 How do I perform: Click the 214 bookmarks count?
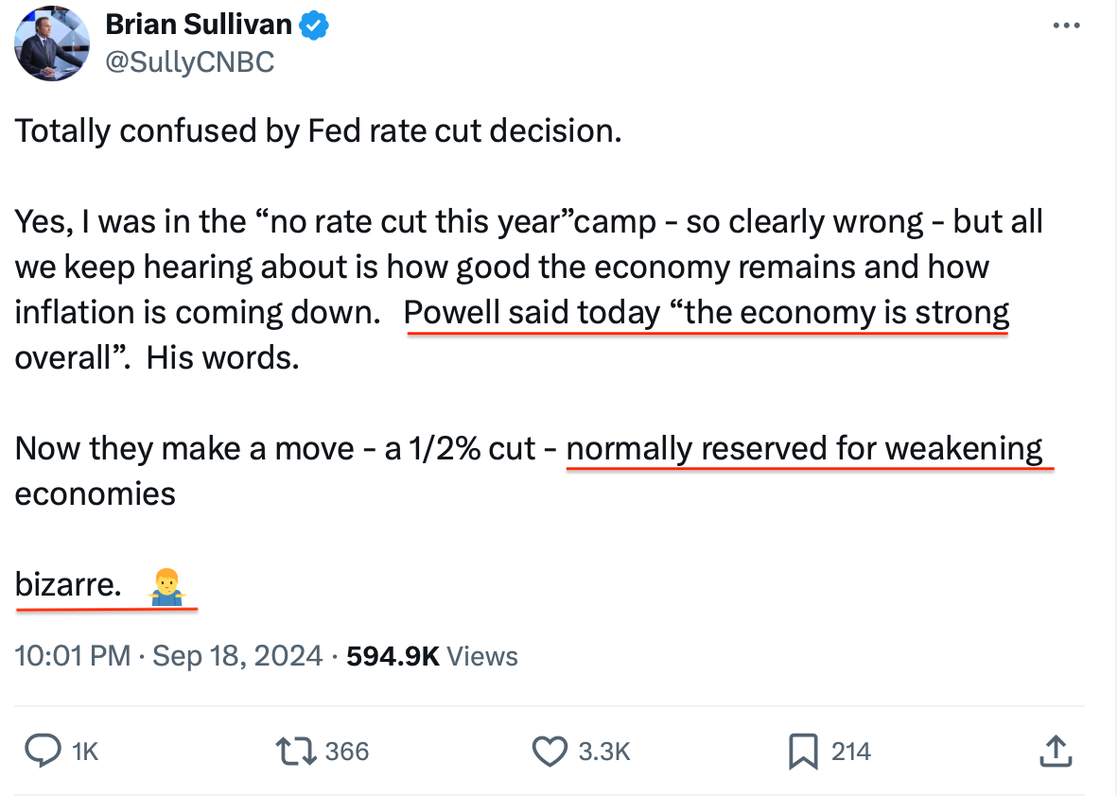pyautogui.click(x=851, y=752)
